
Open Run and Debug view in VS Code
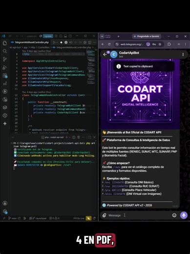[x=5, y=67]
